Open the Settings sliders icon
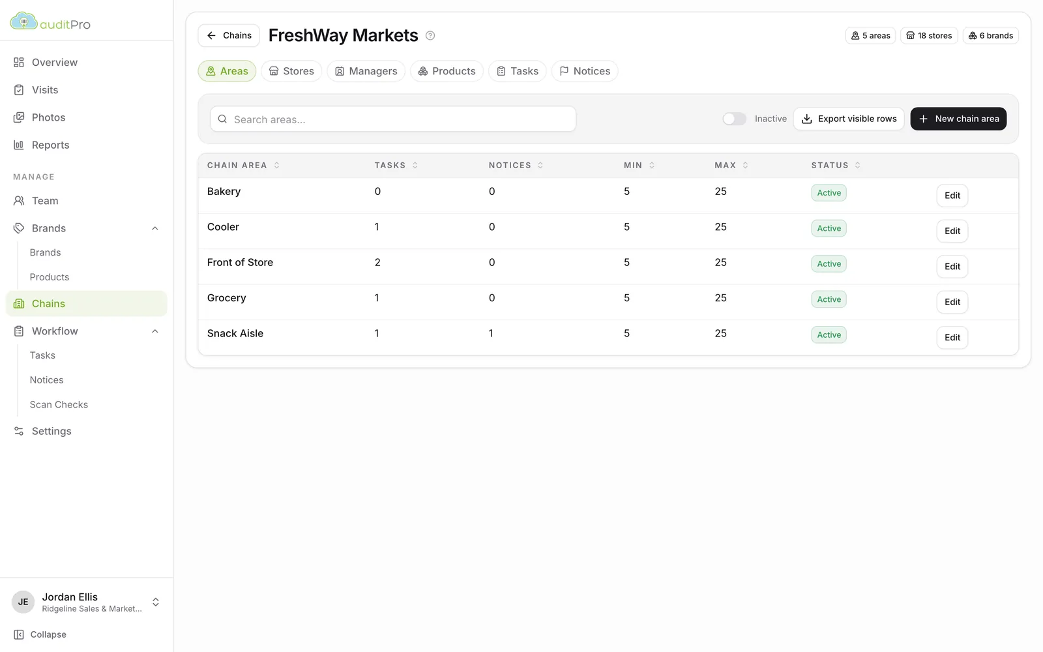The width and height of the screenshot is (1043, 652). tap(19, 431)
